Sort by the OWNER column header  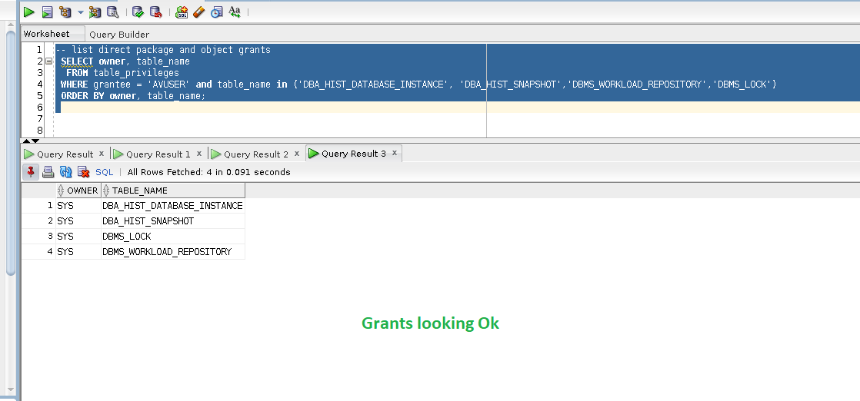click(78, 191)
